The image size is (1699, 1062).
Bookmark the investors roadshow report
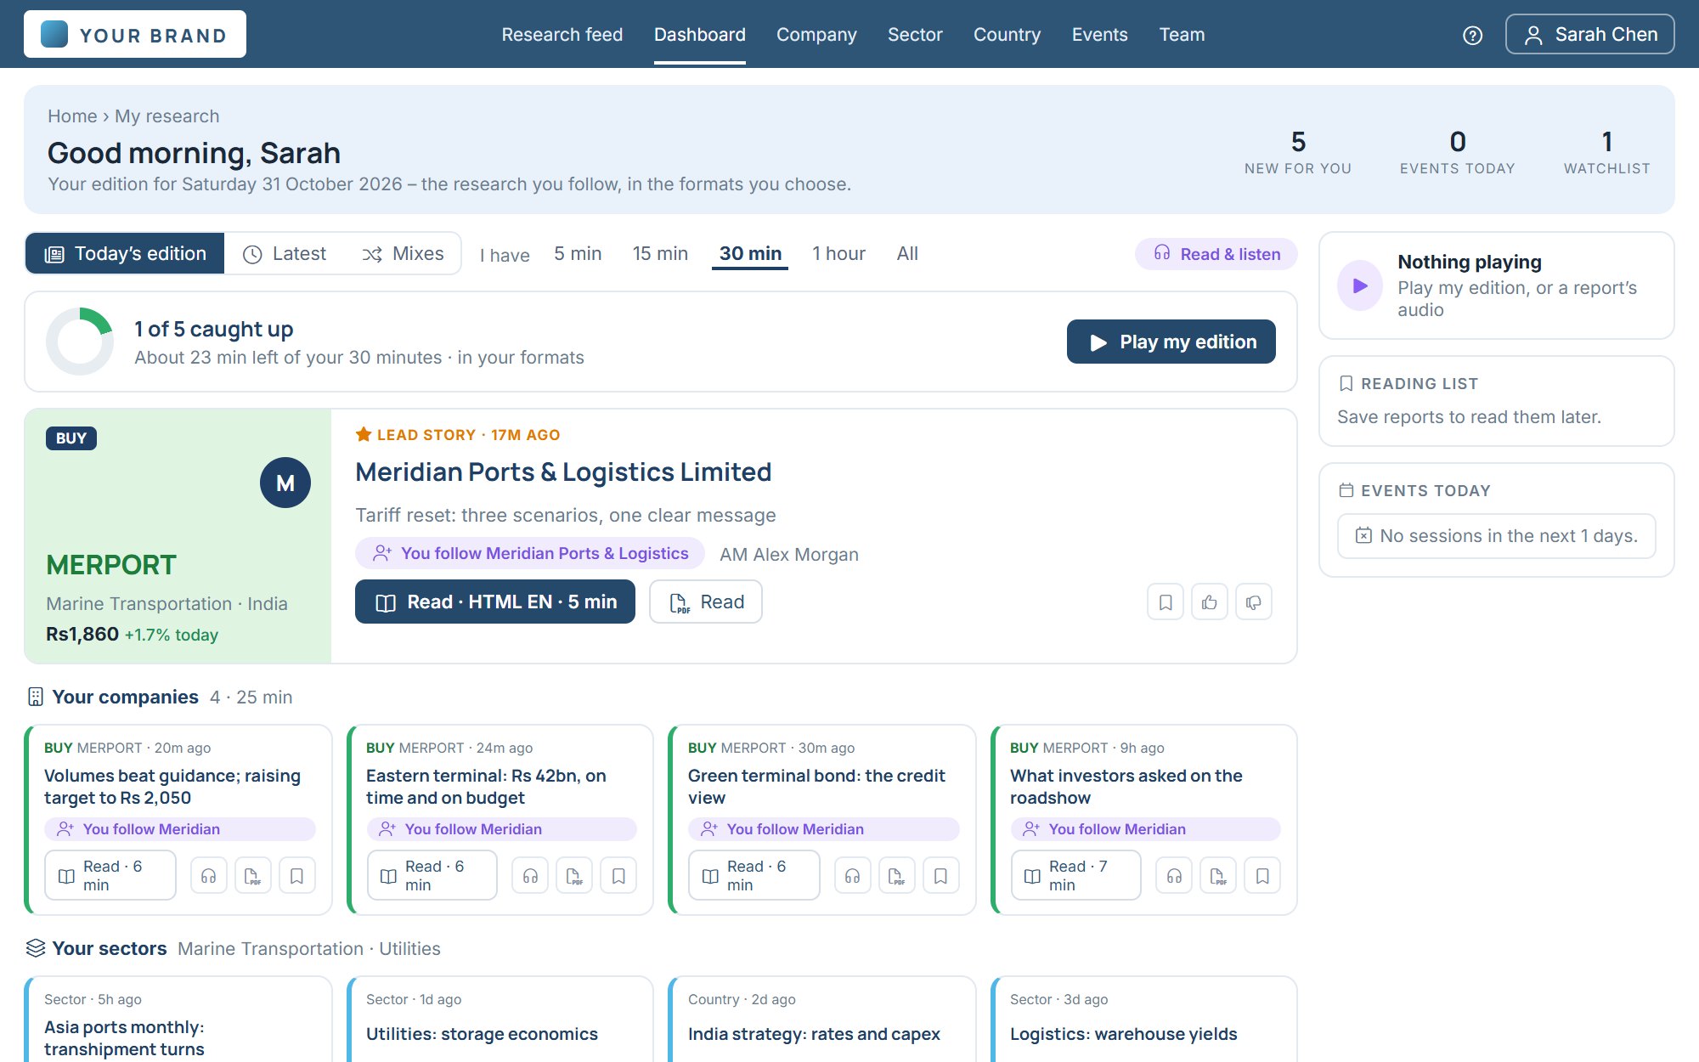1262,876
